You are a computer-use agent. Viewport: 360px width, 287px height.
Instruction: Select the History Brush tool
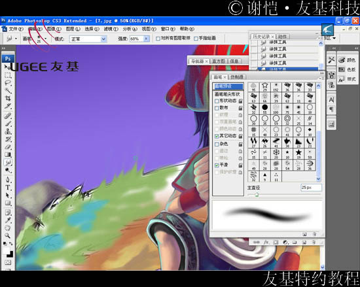click(8, 139)
